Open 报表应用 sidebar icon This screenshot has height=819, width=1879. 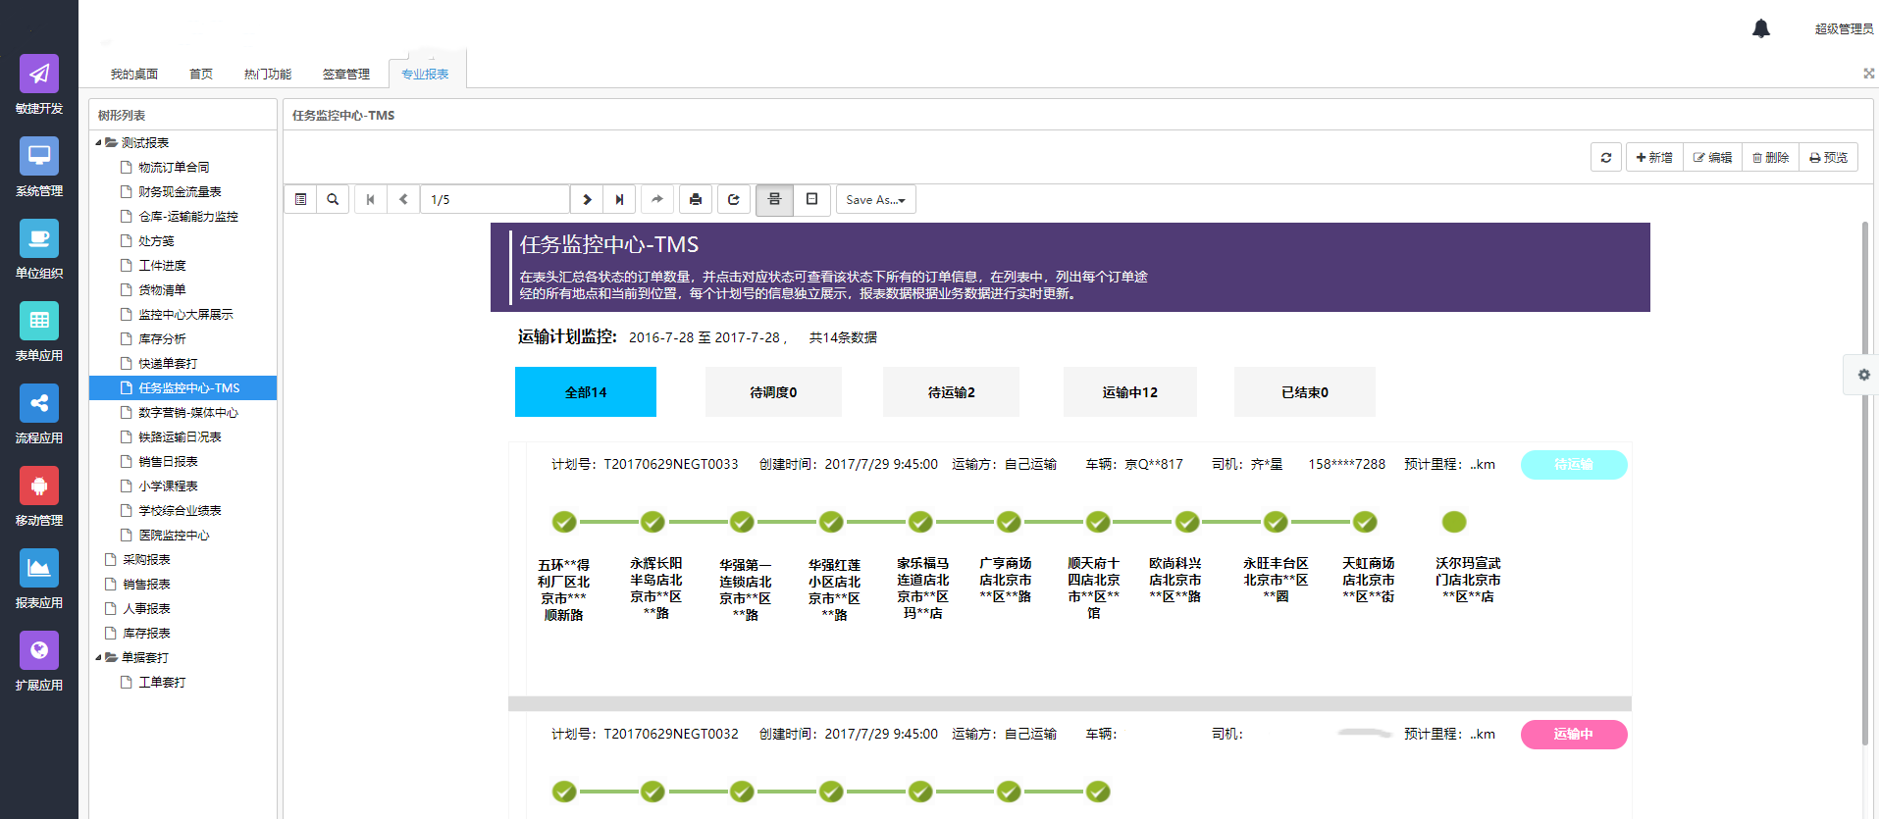[x=39, y=569]
